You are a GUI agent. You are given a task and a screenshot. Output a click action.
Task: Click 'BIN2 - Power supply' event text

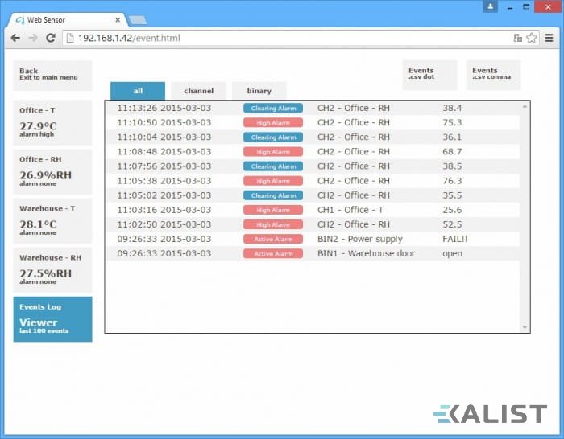coord(359,239)
